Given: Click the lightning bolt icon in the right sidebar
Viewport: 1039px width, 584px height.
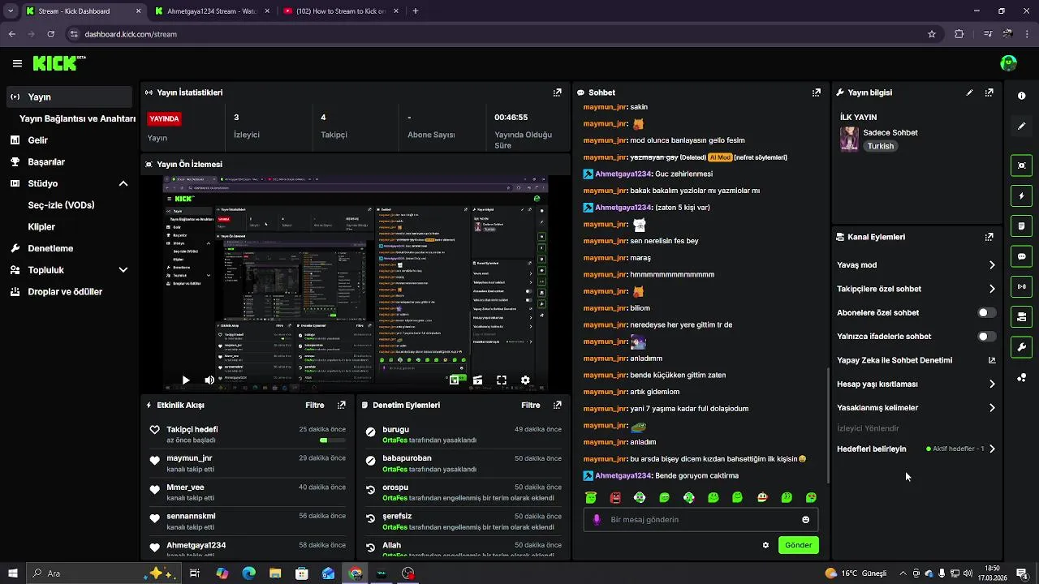Looking at the screenshot, I should point(1021,195).
